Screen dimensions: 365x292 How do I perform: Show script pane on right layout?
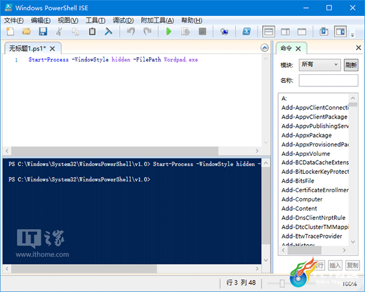coord(285,32)
